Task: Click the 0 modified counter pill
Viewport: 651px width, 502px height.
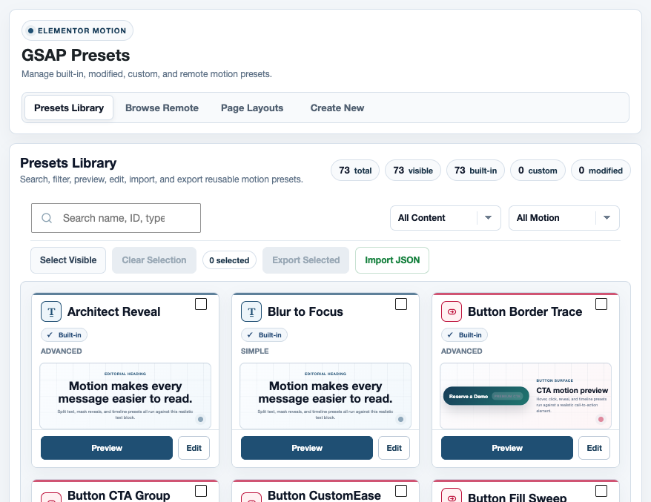Action: pos(601,171)
